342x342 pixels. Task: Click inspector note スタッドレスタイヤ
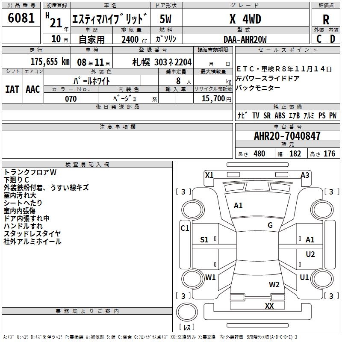pyautogui.click(x=32, y=233)
